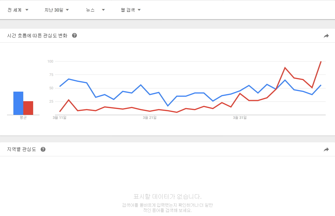Viewport: 335px width, 216px height.
Task: Click help icon beside 지역별 관심도
Action: [43, 149]
